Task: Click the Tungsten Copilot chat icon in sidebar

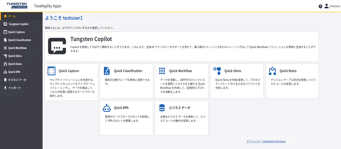Action: point(5,24)
